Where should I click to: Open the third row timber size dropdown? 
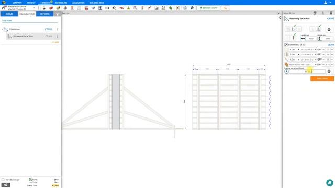(309, 60)
